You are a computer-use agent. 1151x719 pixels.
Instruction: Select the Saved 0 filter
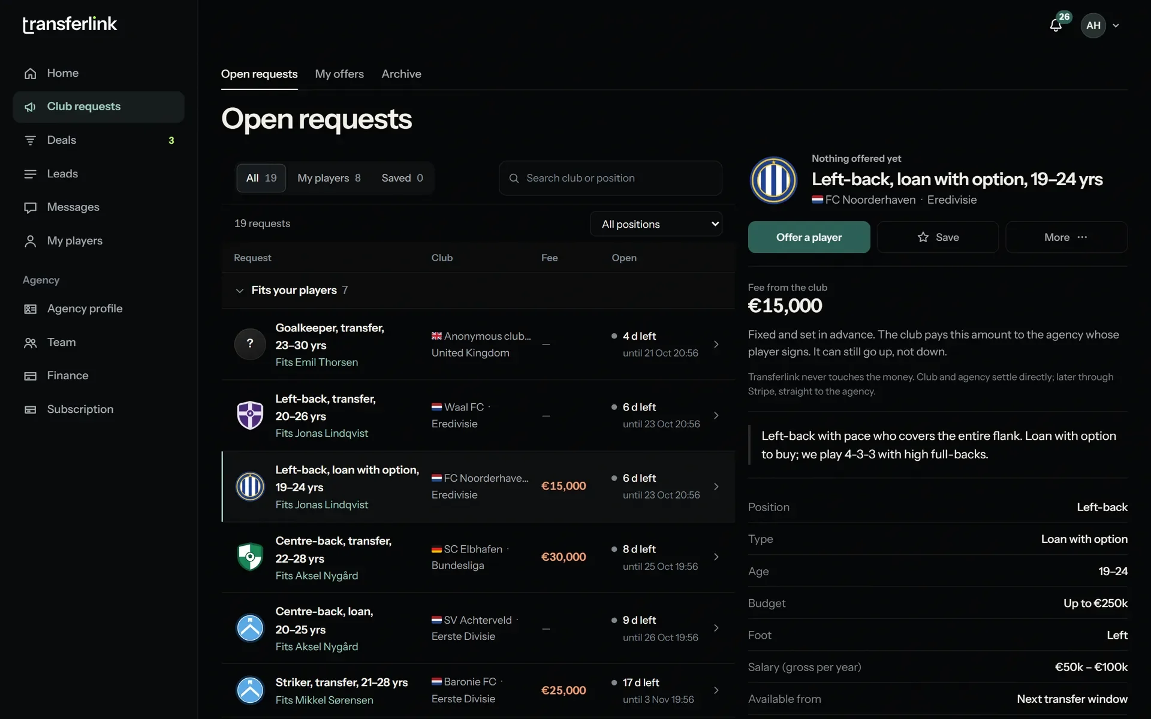402,178
